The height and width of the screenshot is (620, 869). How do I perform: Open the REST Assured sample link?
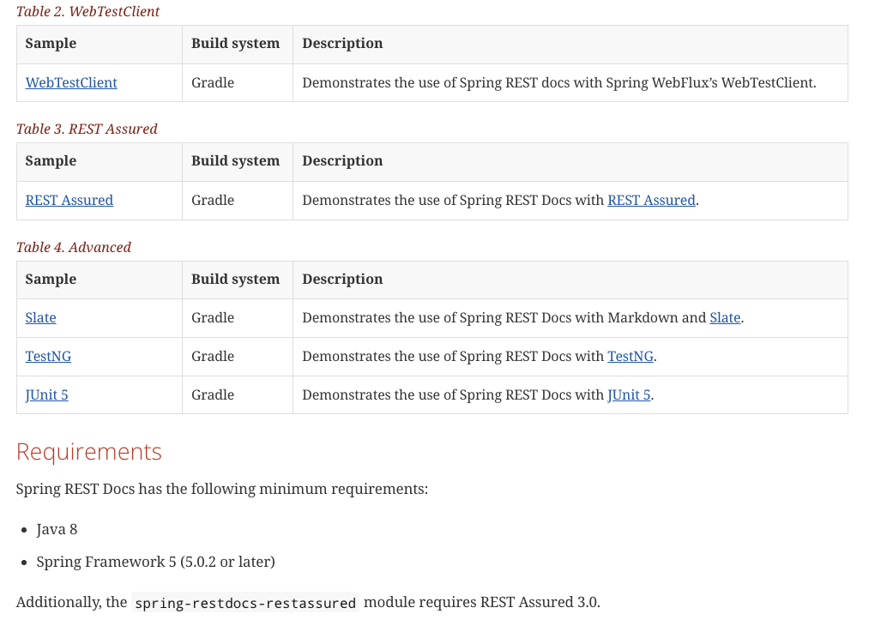tap(69, 200)
